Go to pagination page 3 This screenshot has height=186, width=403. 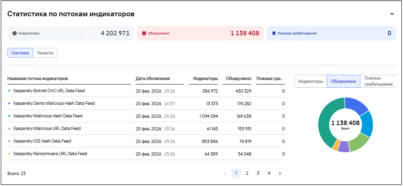(258, 173)
